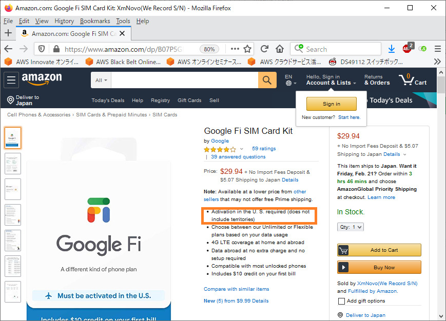
Task: Close the Amazon Google Fi tab
Action: click(x=122, y=33)
